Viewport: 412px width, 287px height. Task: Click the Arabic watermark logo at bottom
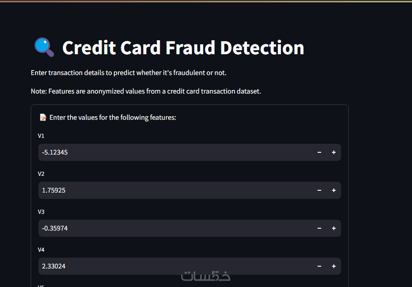206,276
